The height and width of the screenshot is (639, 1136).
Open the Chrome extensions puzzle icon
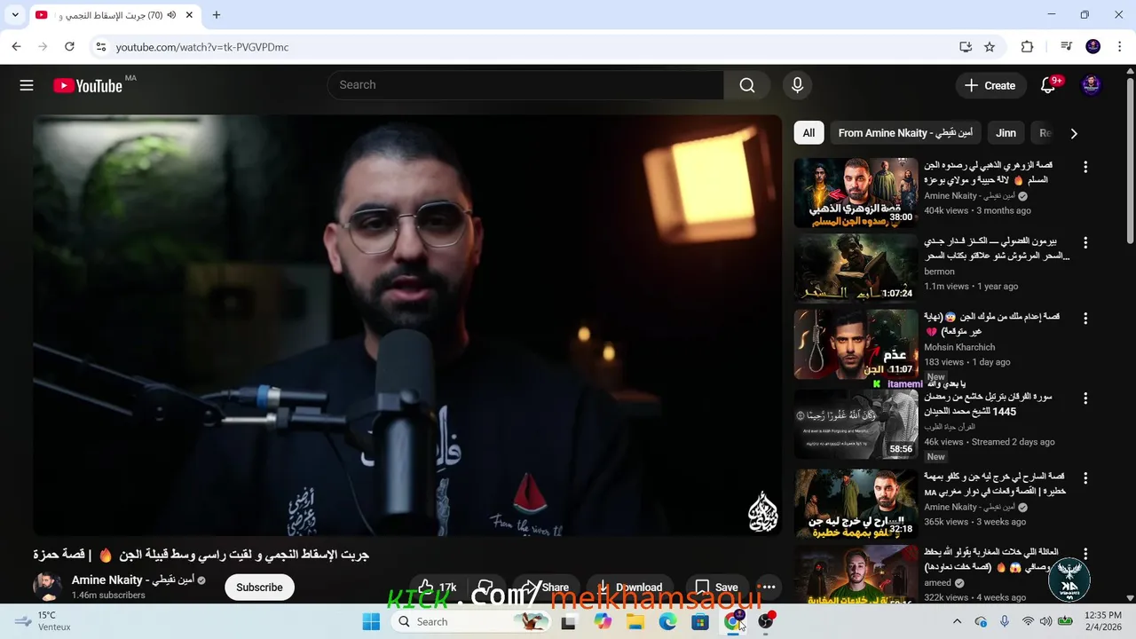point(1028,47)
